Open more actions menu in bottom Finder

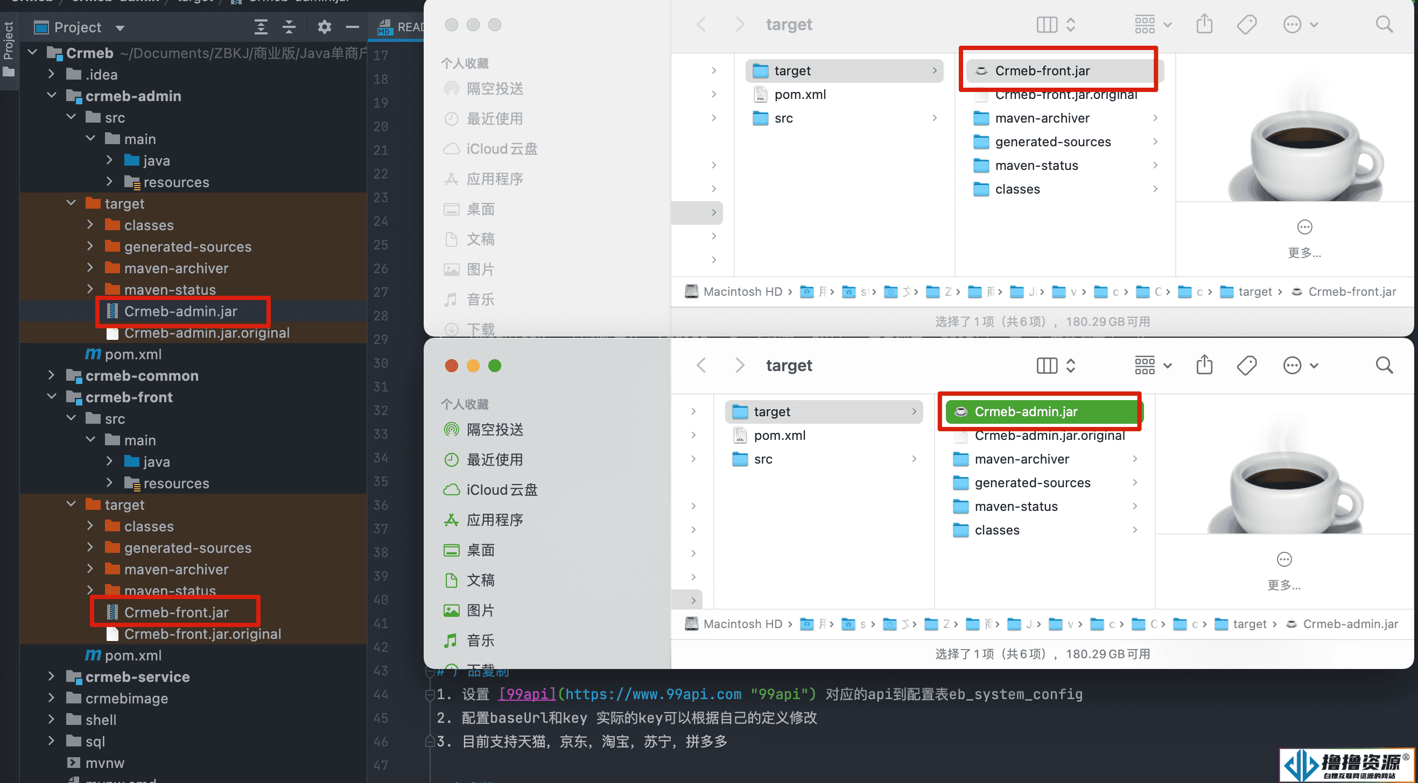[x=1300, y=365]
